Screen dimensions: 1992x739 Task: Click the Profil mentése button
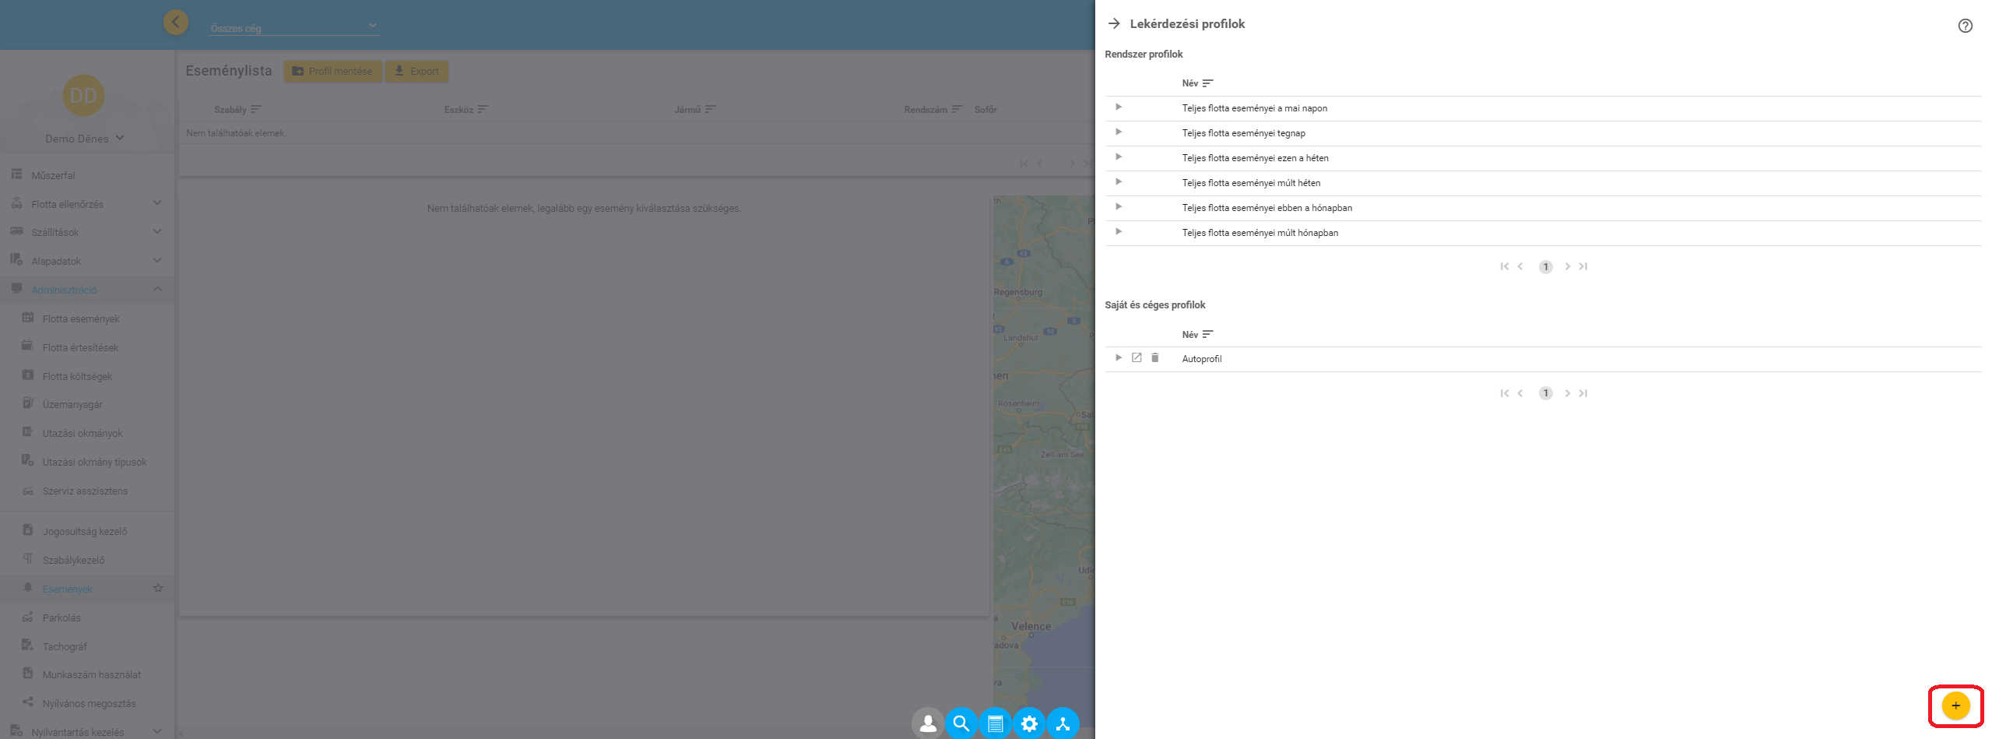[332, 71]
